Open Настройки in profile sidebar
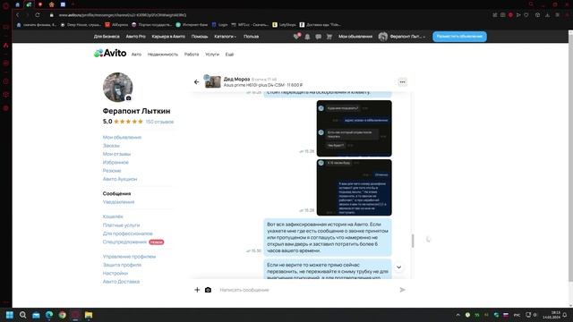The image size is (573, 322). pos(115,274)
